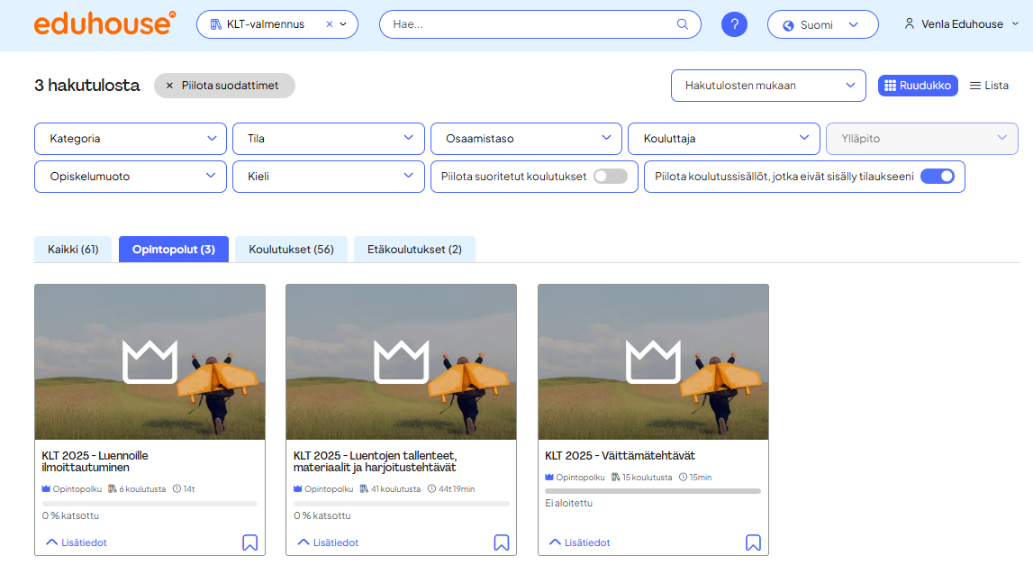Expand the Osaamistaso filter
The height and width of the screenshot is (565, 1033).
pyautogui.click(x=526, y=139)
